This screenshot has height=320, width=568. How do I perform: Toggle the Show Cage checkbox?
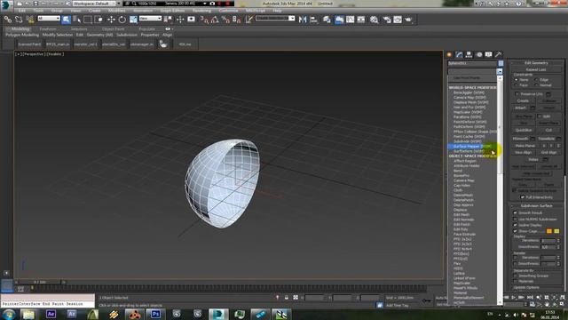(x=515, y=231)
